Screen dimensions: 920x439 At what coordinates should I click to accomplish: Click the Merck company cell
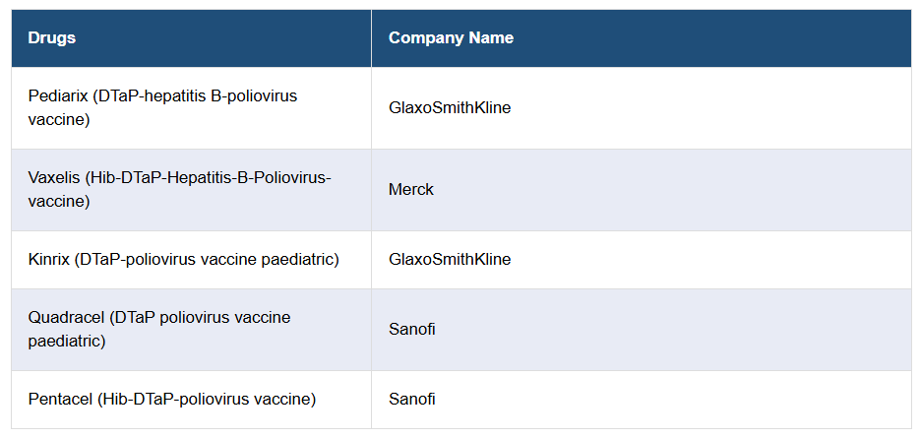point(411,190)
